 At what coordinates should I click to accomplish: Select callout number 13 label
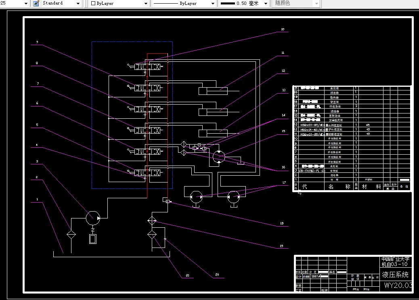(x=284, y=90)
